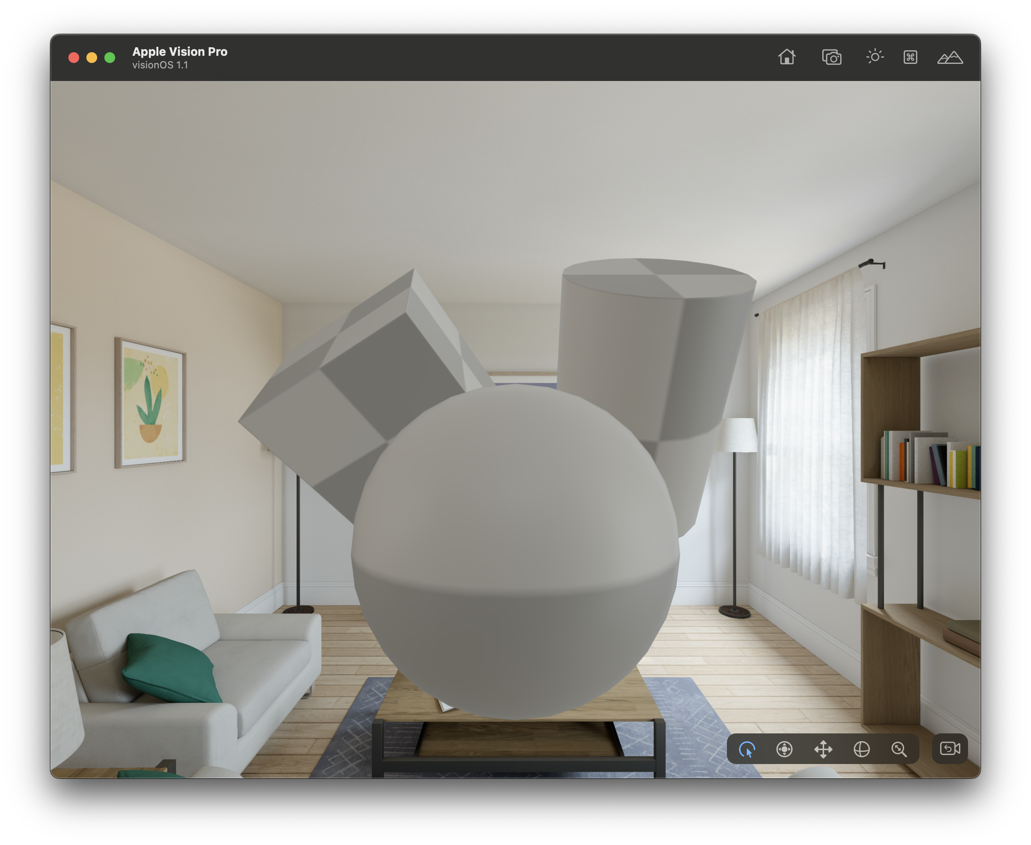Screen dimensions: 1031x845
Task: Click the Apple Vision Pro window title
Action: click(x=179, y=52)
